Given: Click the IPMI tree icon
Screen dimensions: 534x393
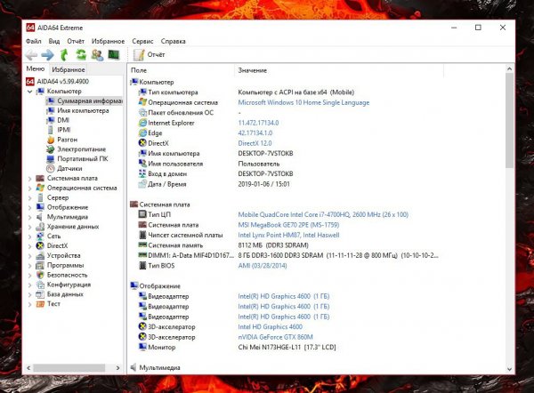Looking at the screenshot, I should click(x=51, y=130).
